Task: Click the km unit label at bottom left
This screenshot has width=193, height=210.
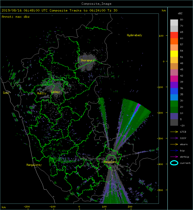Action: (4, 207)
